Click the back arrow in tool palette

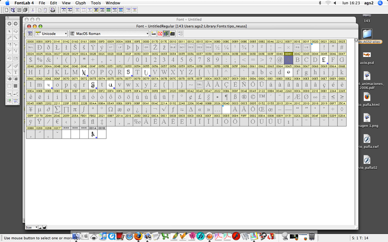pyautogui.click(x=10, y=24)
